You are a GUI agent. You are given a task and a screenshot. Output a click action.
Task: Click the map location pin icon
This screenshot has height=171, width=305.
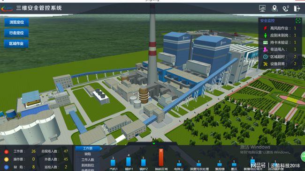pos(274,8)
